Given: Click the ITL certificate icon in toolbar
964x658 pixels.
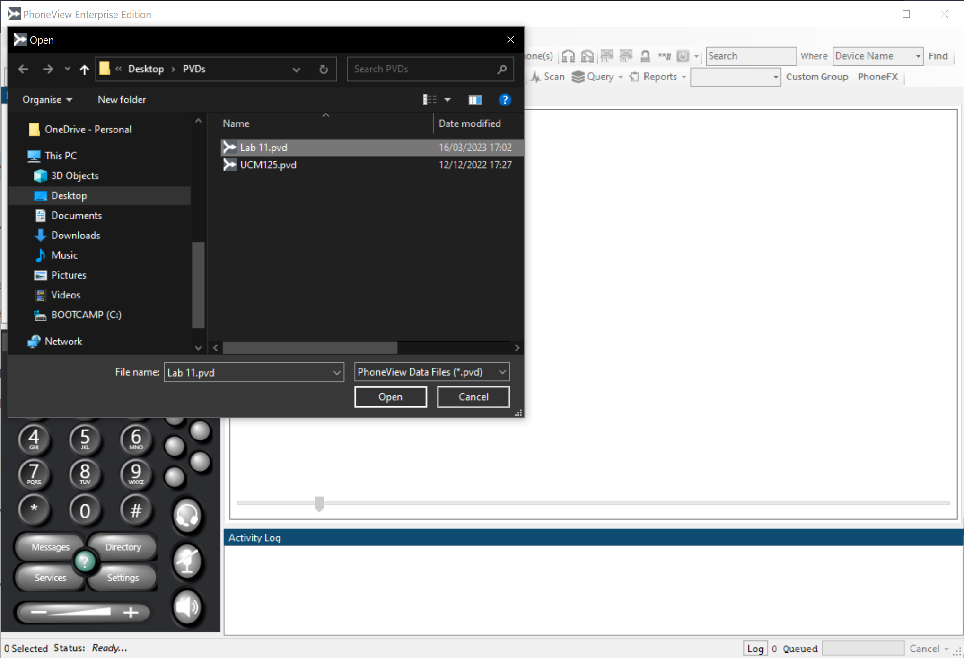Looking at the screenshot, I should coord(607,56).
